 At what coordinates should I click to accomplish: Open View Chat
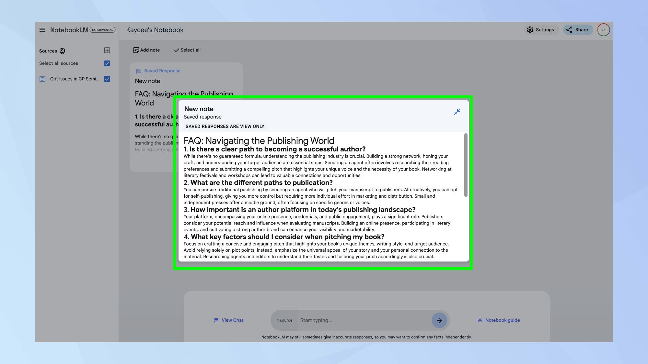229,320
